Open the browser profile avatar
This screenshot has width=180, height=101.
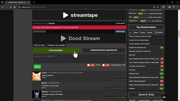pyautogui.click(x=174, y=7)
